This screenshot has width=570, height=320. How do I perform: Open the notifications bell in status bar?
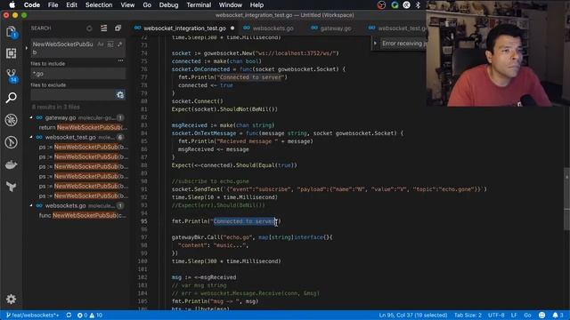pyautogui.click(x=558, y=315)
